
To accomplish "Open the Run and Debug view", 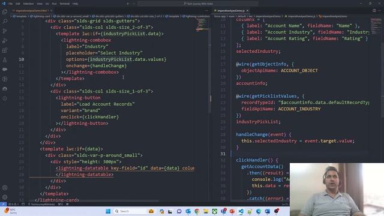I will [x=5, y=41].
